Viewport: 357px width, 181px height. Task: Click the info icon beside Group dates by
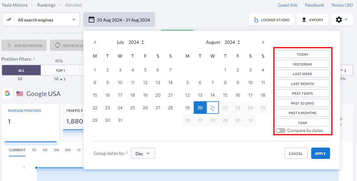point(127,153)
